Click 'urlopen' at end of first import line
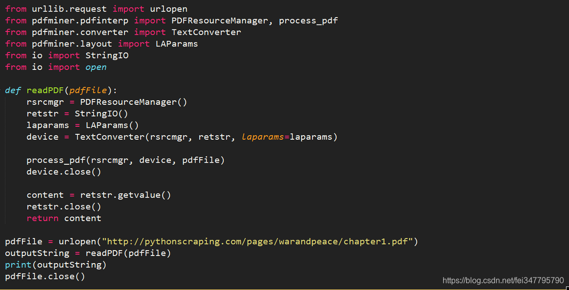 pyautogui.click(x=169, y=9)
